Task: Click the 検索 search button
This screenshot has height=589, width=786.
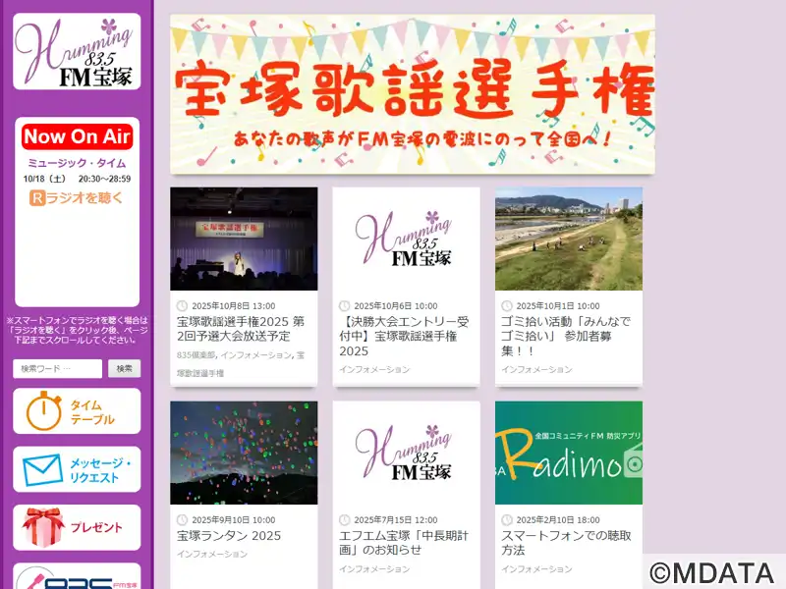Action: (125, 369)
